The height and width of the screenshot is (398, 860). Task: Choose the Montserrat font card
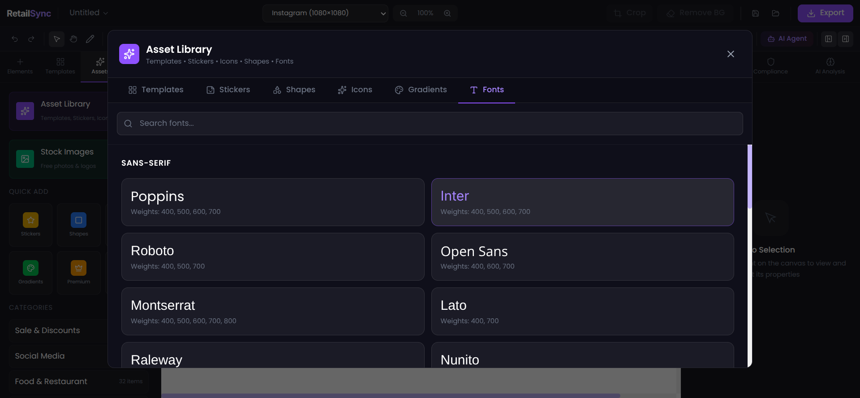pyautogui.click(x=273, y=312)
